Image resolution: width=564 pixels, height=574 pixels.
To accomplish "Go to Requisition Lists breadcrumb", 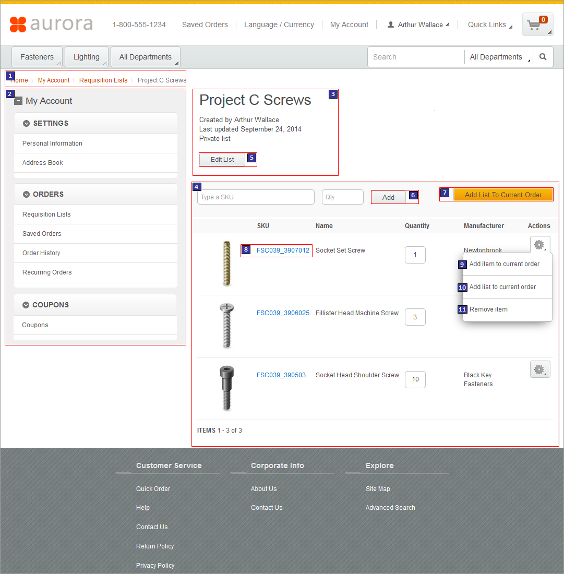I will click(103, 80).
